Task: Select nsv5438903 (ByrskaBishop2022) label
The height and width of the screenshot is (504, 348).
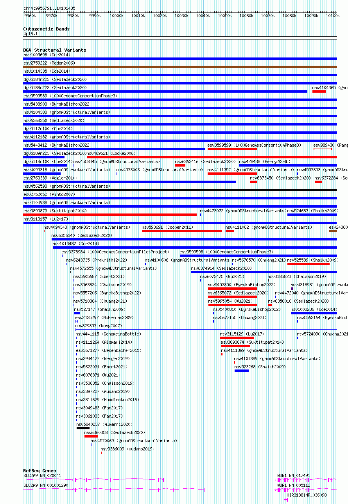Action: (x=57, y=104)
